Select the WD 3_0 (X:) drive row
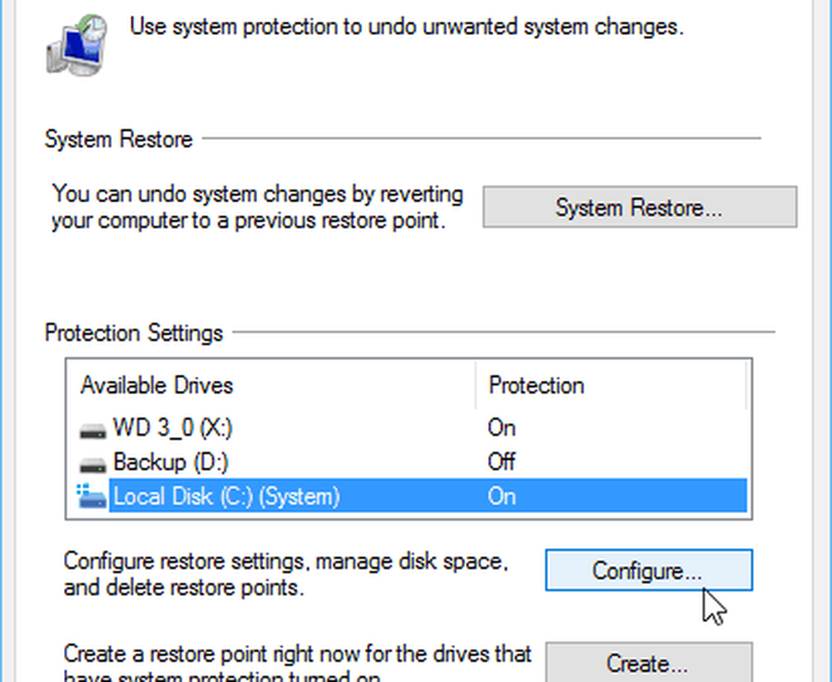Image resolution: width=832 pixels, height=682 pixels. click(x=409, y=428)
